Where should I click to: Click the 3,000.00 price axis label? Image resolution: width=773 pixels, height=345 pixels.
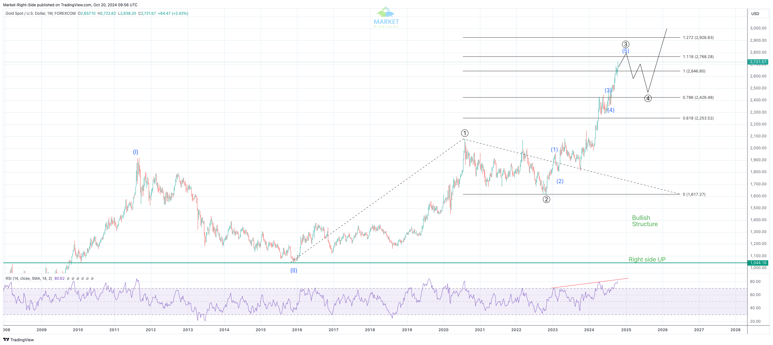(758, 28)
